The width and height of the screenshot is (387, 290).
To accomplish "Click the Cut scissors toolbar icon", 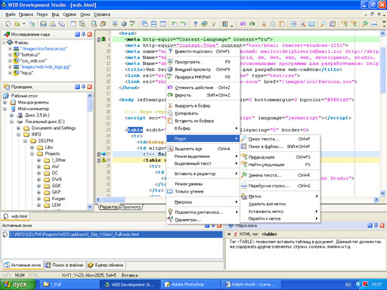I will point(264,24).
